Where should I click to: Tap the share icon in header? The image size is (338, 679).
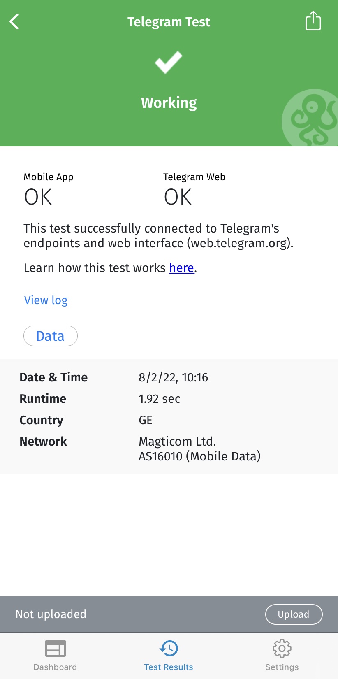[313, 21]
